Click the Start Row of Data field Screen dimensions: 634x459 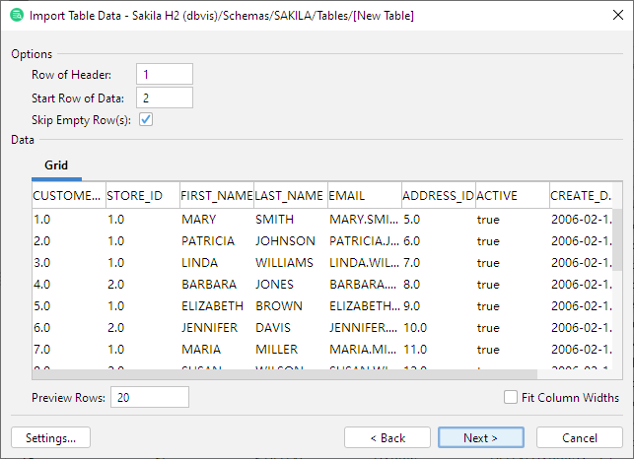click(165, 98)
